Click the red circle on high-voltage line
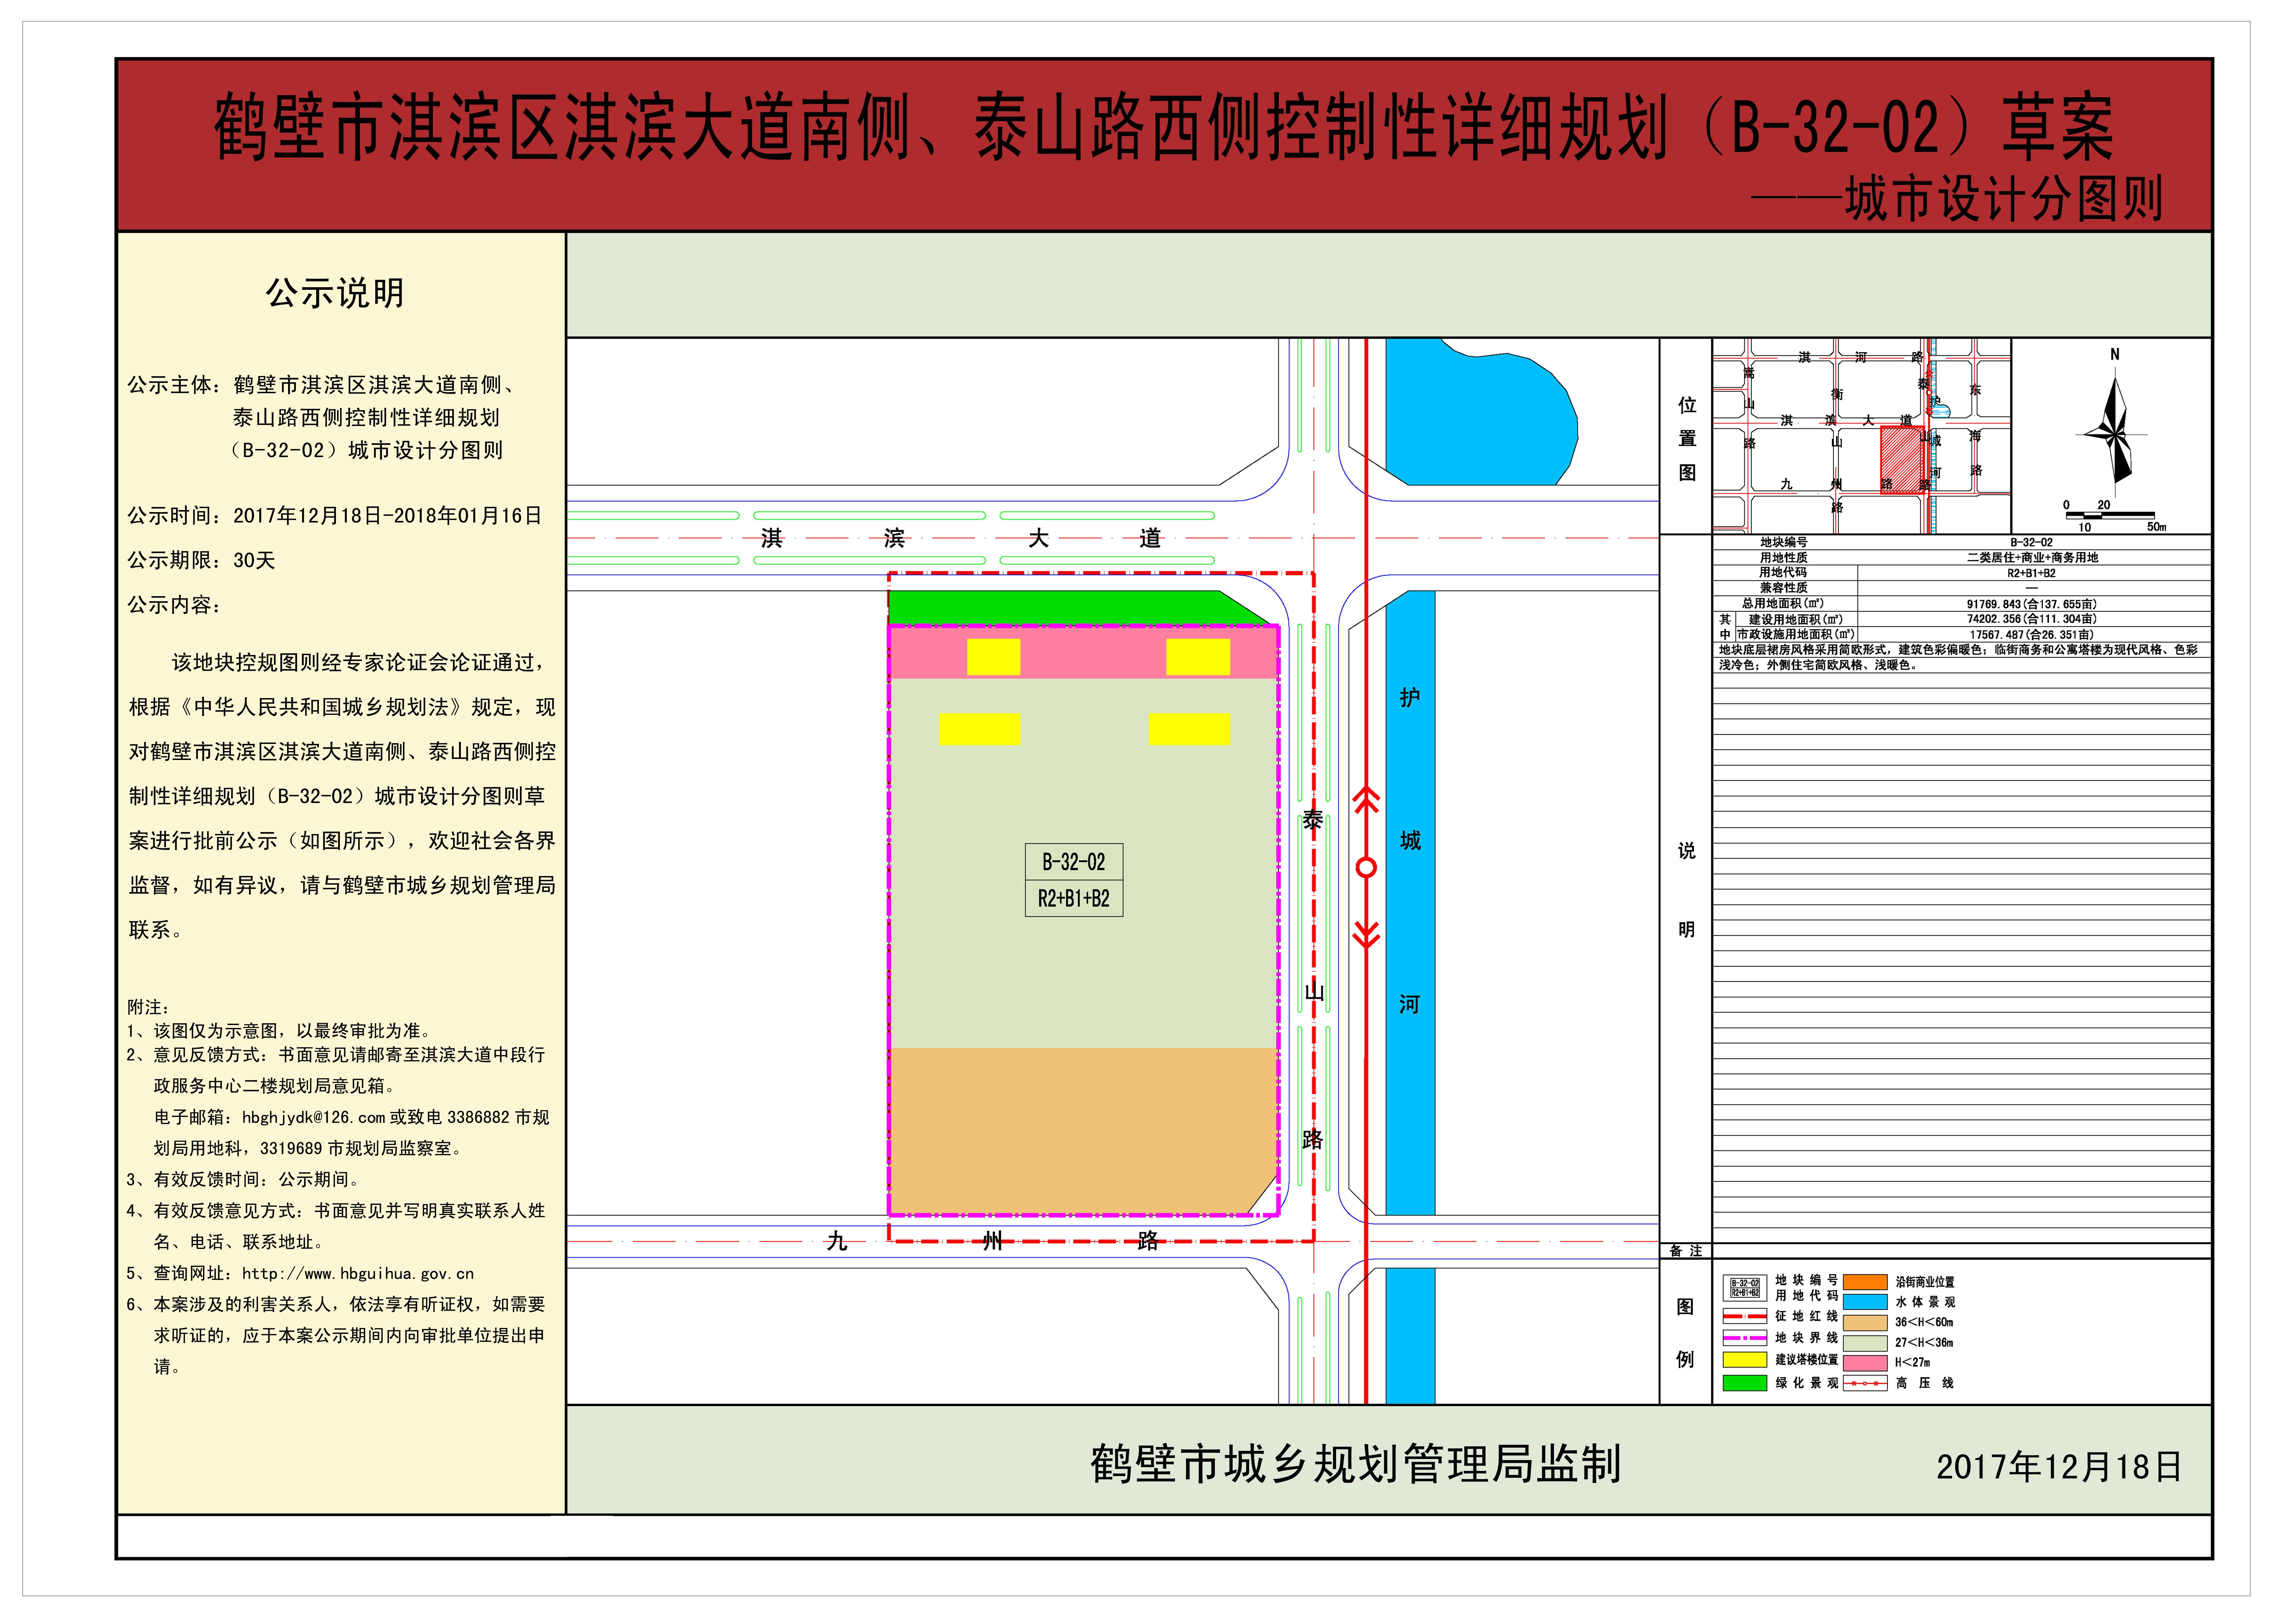Image resolution: width=2278 pixels, height=1624 pixels. [x=1366, y=867]
